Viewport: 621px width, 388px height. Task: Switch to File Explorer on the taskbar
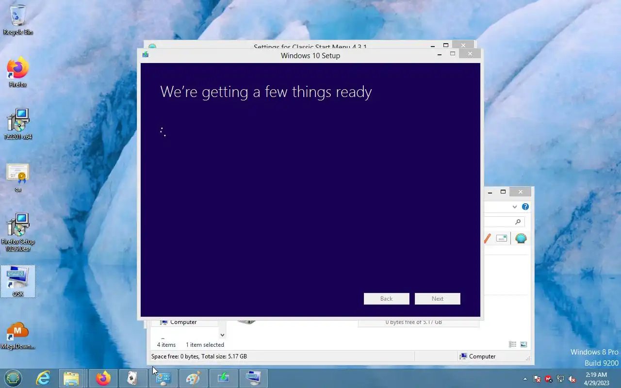pos(71,378)
